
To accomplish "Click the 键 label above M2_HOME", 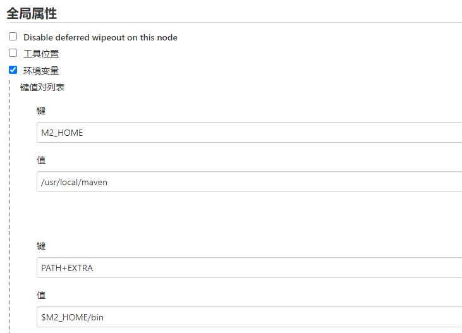I will [x=41, y=111].
